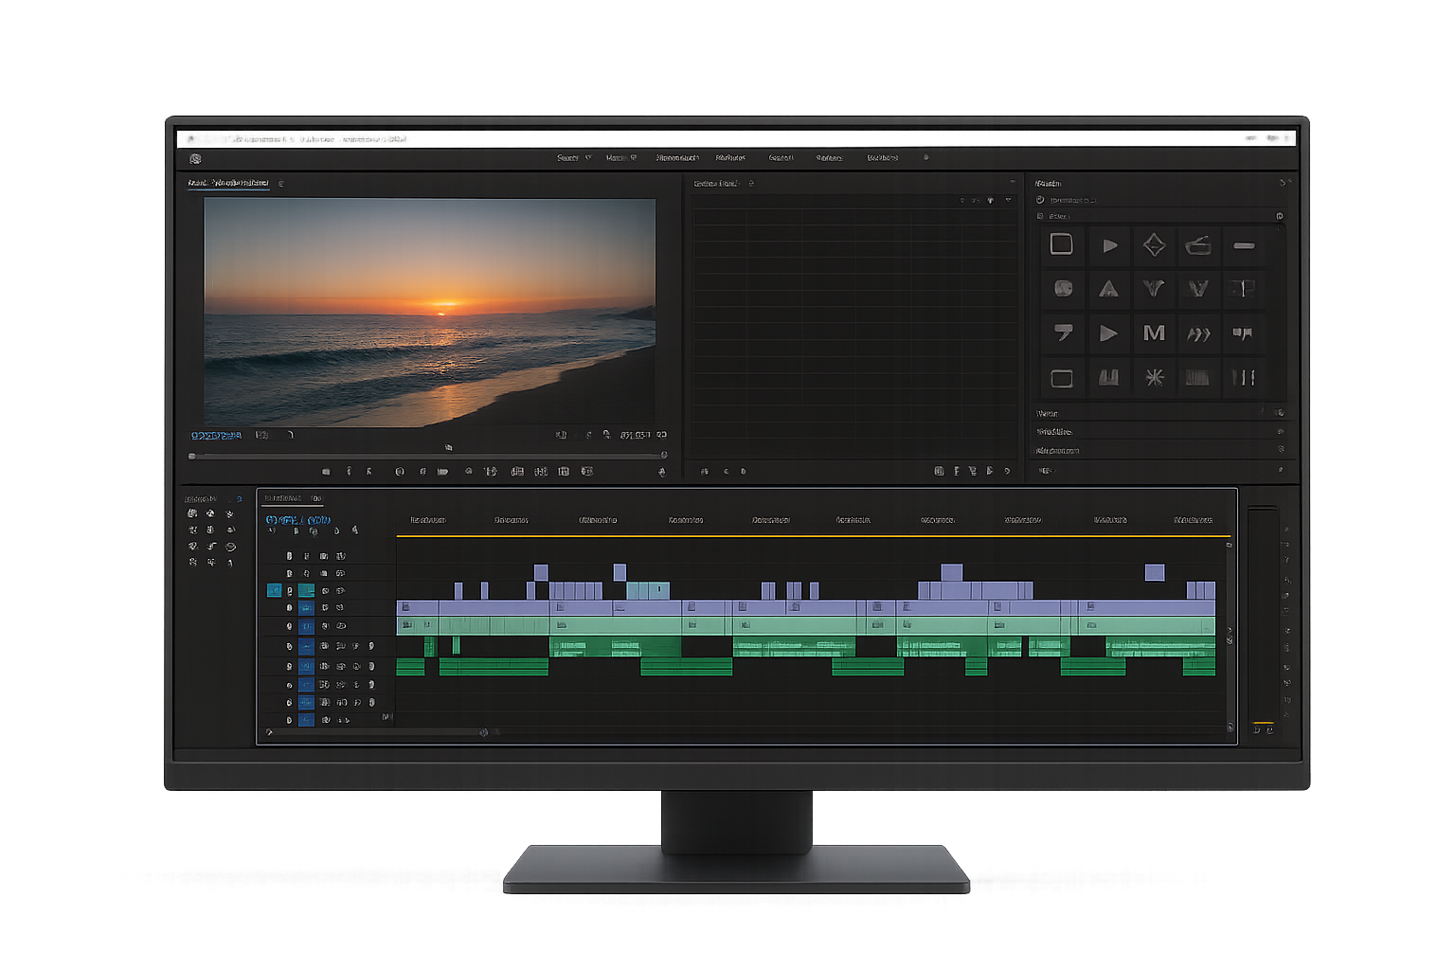Click the app logo icon left of workspace bar
The image size is (1455, 970).
click(x=195, y=159)
